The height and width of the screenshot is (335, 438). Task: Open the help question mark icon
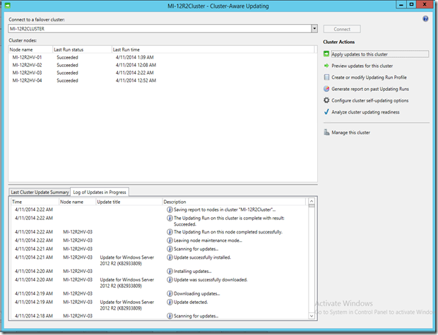point(425,19)
